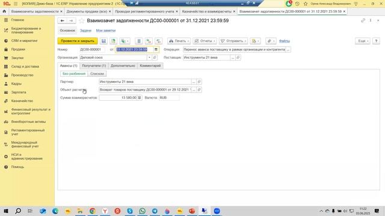This screenshot has height=216, width=385.
Task: Open the date calendar picker
Action: 156,49
